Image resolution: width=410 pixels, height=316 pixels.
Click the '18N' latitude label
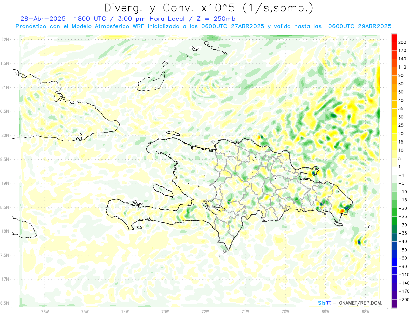5,231
